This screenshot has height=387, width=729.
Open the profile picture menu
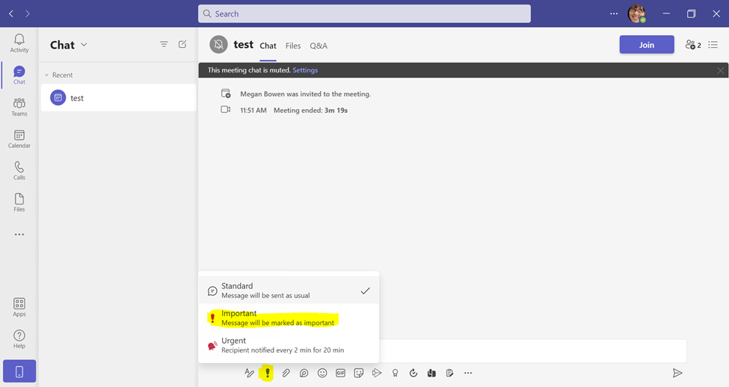click(636, 13)
